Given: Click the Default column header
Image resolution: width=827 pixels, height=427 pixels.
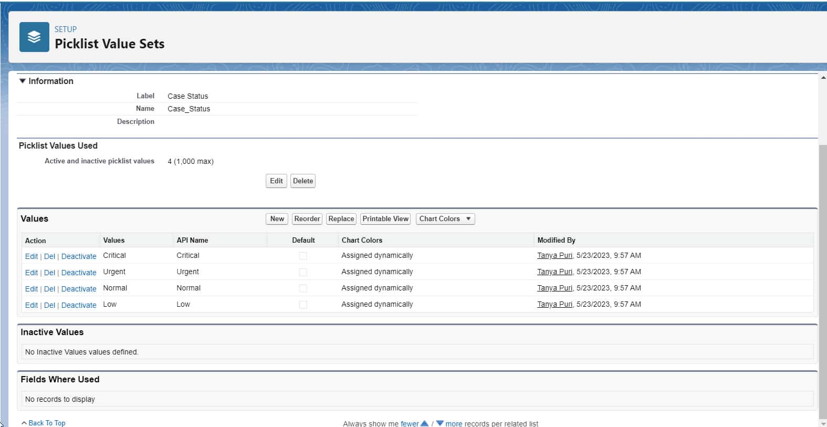Looking at the screenshot, I should [303, 240].
